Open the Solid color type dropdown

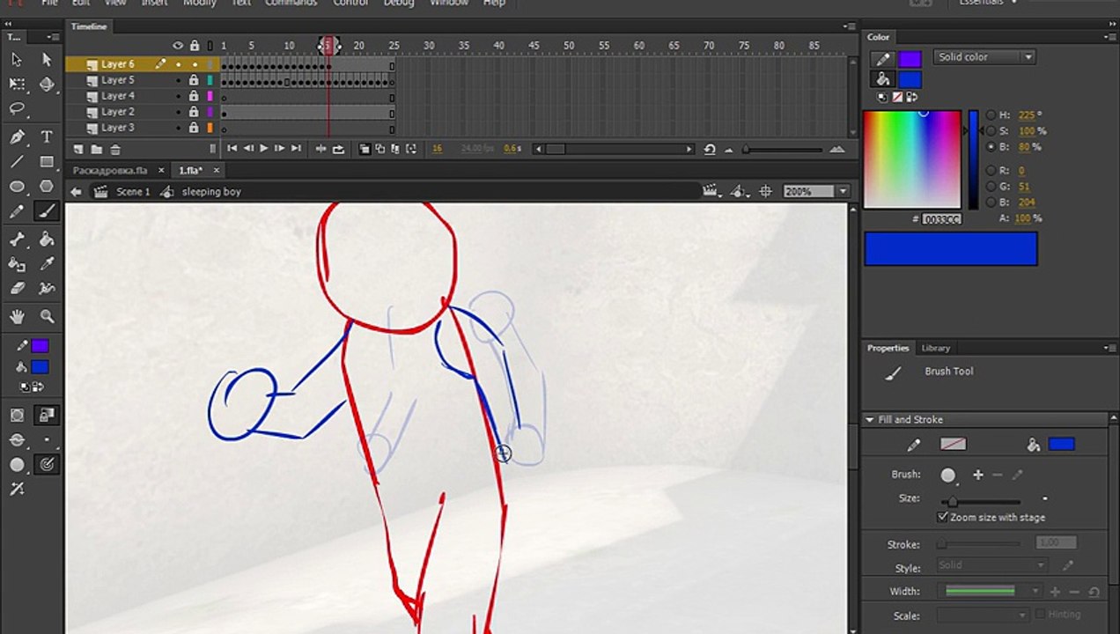(984, 57)
